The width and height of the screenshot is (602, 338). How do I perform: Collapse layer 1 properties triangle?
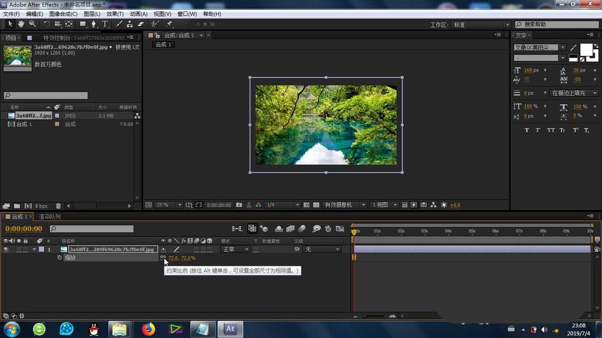[x=34, y=249]
